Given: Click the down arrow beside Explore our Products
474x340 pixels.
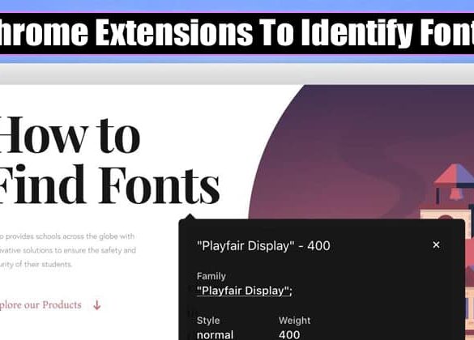Looking at the screenshot, I should [x=96, y=305].
